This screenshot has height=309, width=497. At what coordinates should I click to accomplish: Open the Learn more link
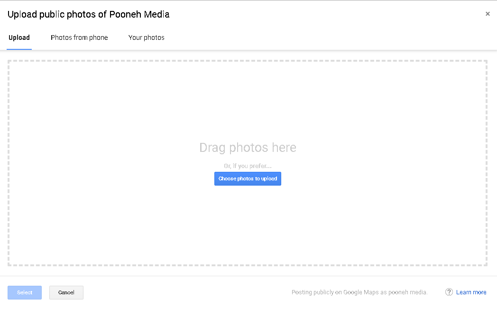coord(471,292)
